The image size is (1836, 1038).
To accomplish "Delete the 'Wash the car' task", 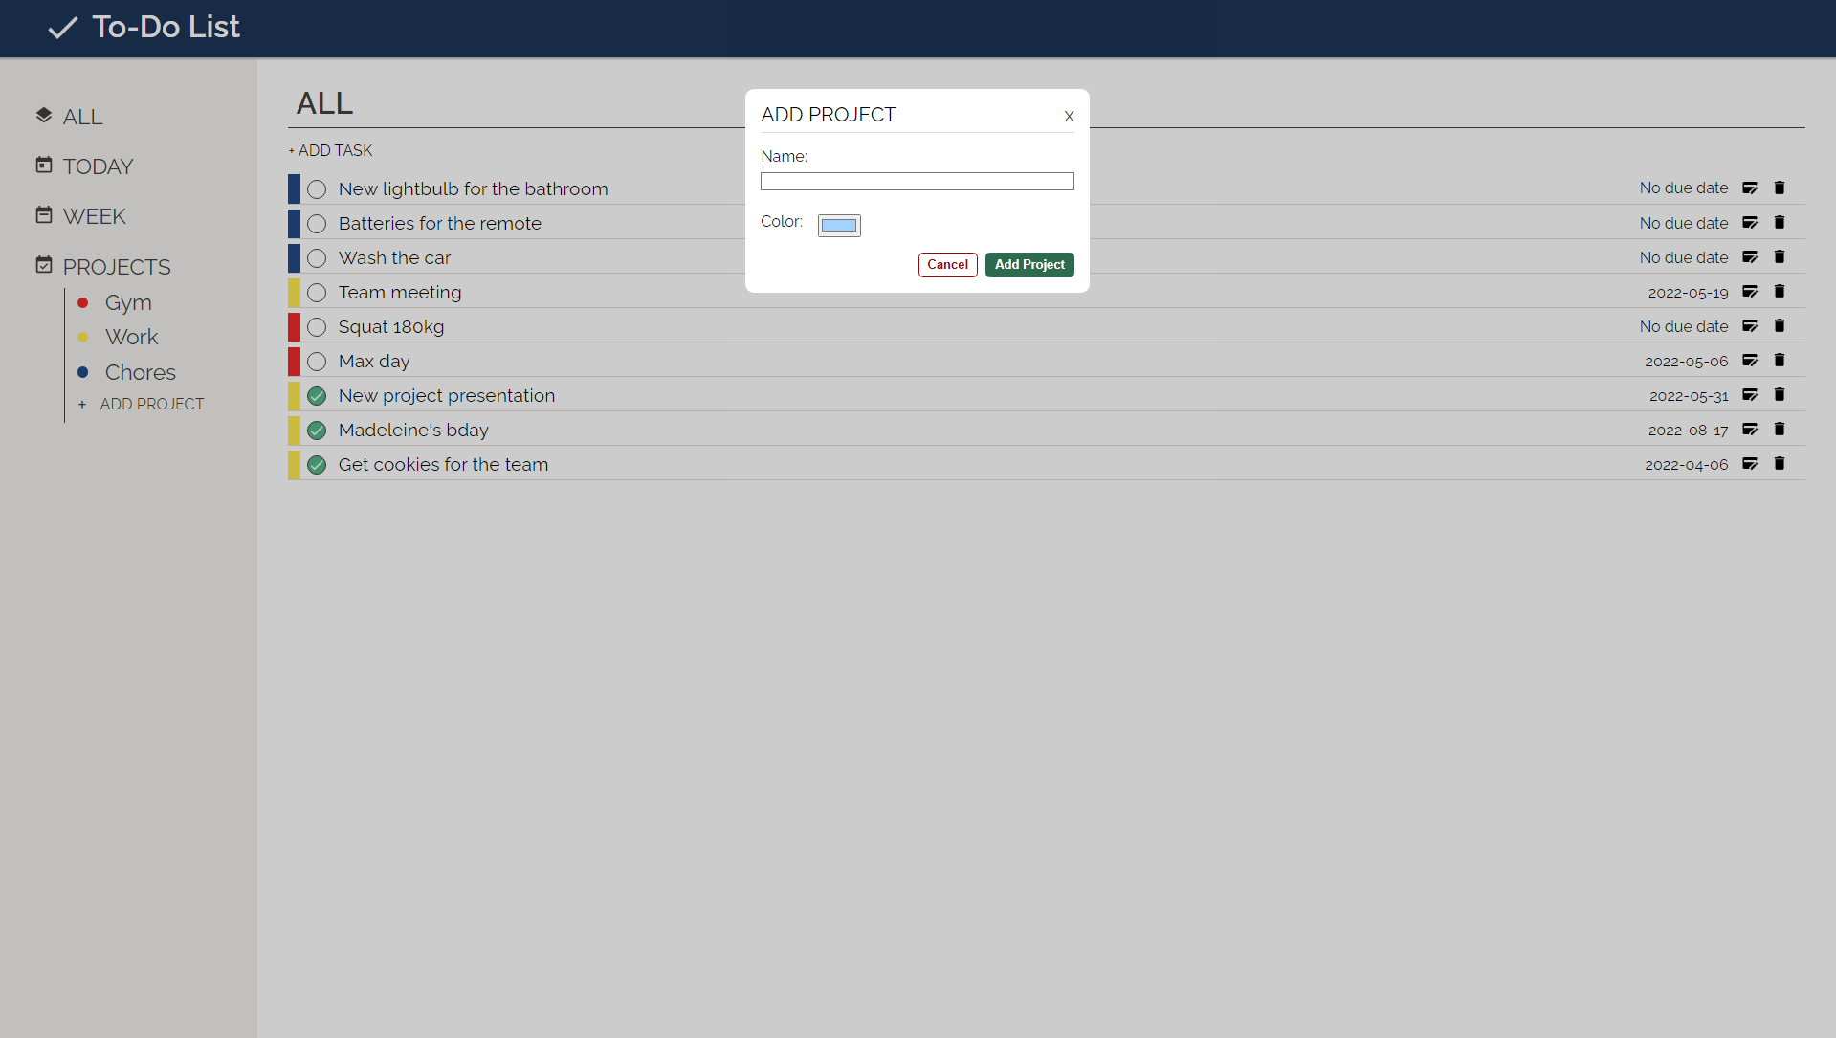I will [x=1780, y=257].
